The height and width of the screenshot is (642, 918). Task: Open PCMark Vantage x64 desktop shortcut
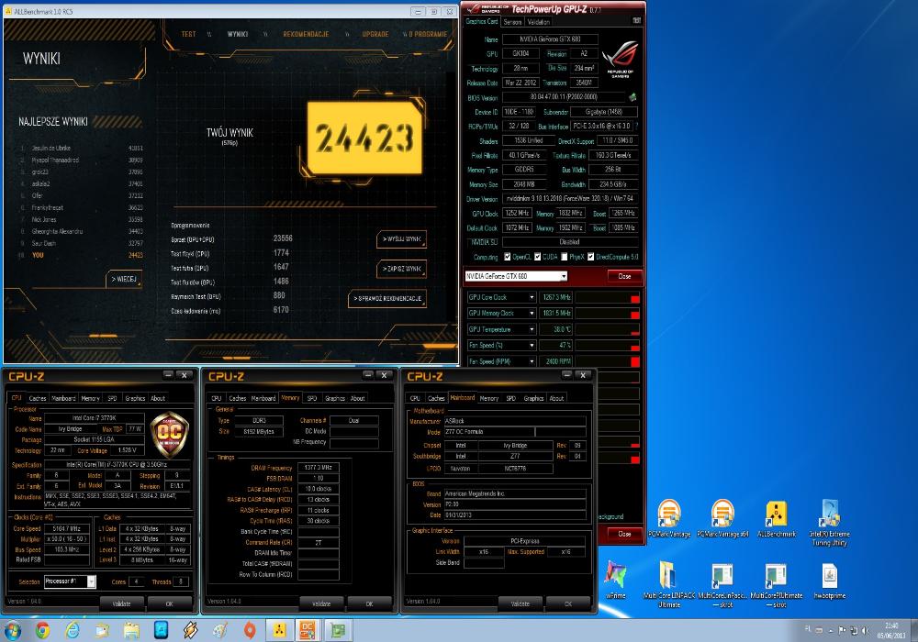point(722,518)
